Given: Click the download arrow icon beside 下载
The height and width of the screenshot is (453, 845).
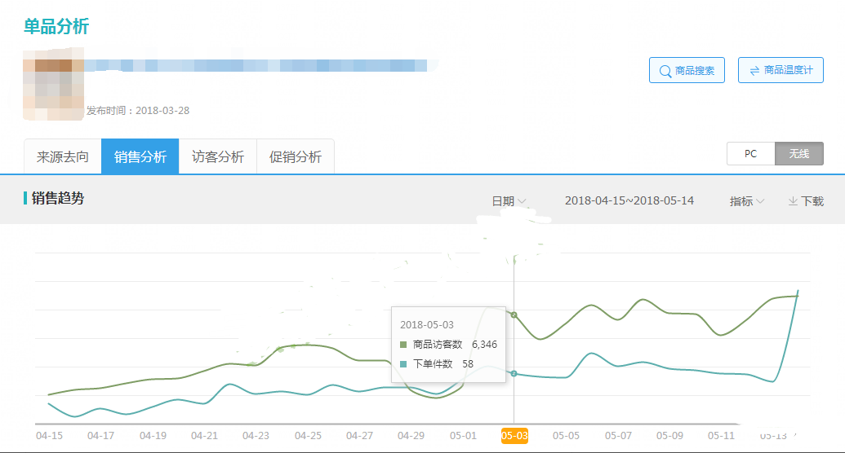Looking at the screenshot, I should (x=792, y=201).
